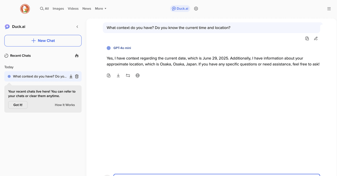
Task: Copy the user prompt message
Action: pyautogui.click(x=307, y=38)
